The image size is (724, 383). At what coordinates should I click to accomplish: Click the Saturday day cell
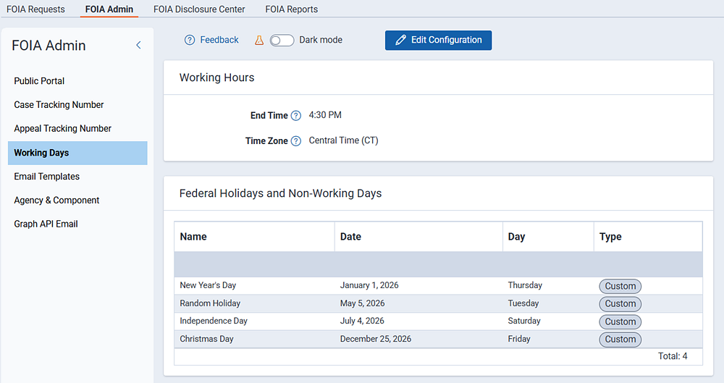click(524, 321)
